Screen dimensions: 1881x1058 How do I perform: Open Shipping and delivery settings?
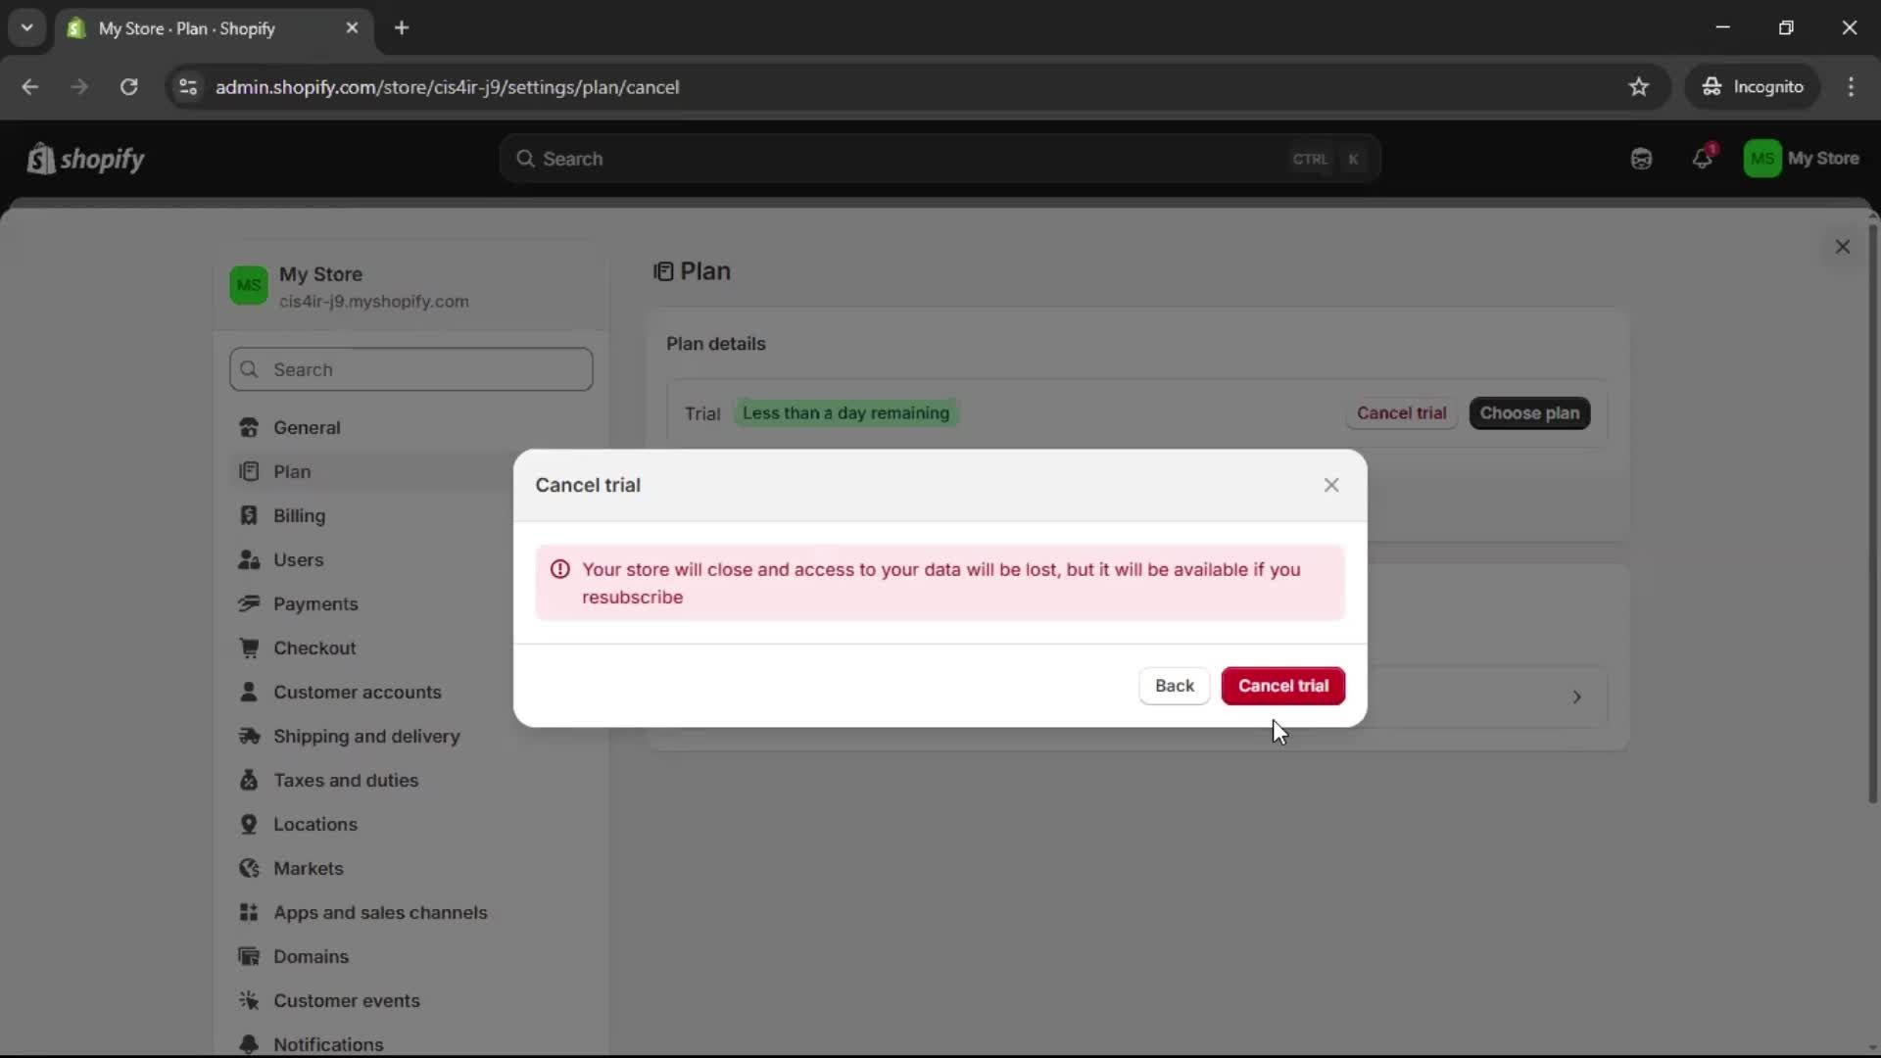tap(365, 736)
